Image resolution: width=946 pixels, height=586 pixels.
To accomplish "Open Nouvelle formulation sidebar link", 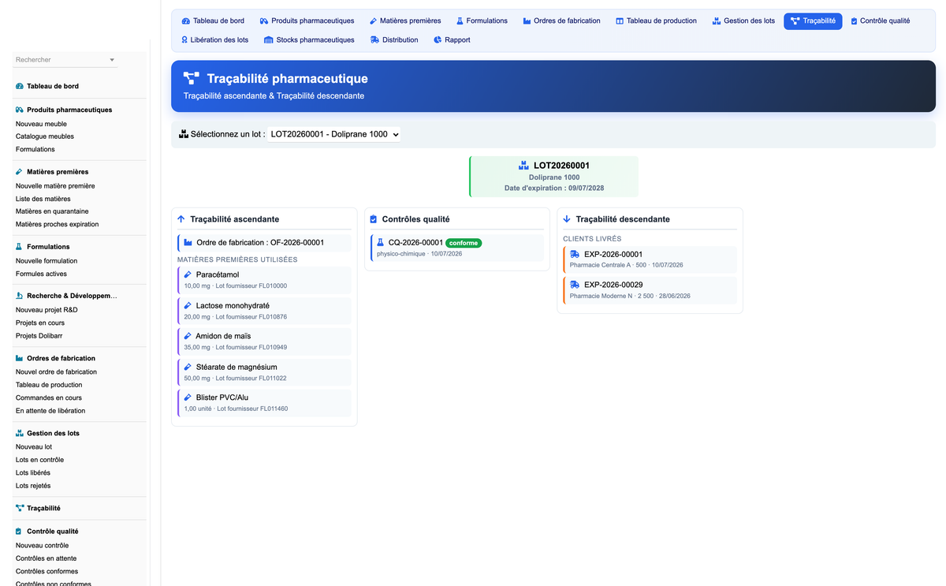I will (x=47, y=261).
